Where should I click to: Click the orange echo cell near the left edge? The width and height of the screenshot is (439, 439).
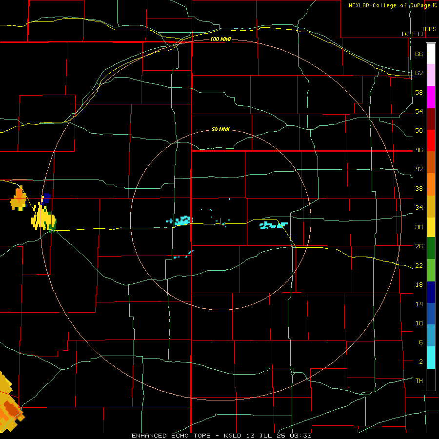19,198
